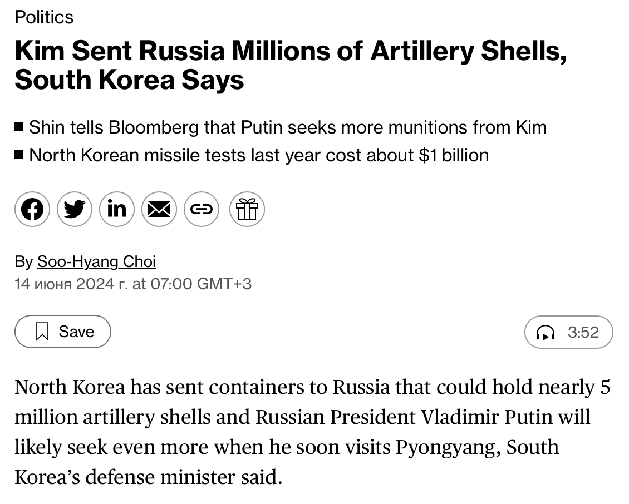Screen dimensions: 629x504
Task: Click the 'South Korea Says' headline line
Action: click(x=129, y=80)
